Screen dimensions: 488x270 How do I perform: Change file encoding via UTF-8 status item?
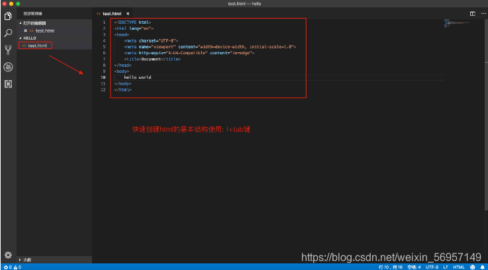[432, 267]
